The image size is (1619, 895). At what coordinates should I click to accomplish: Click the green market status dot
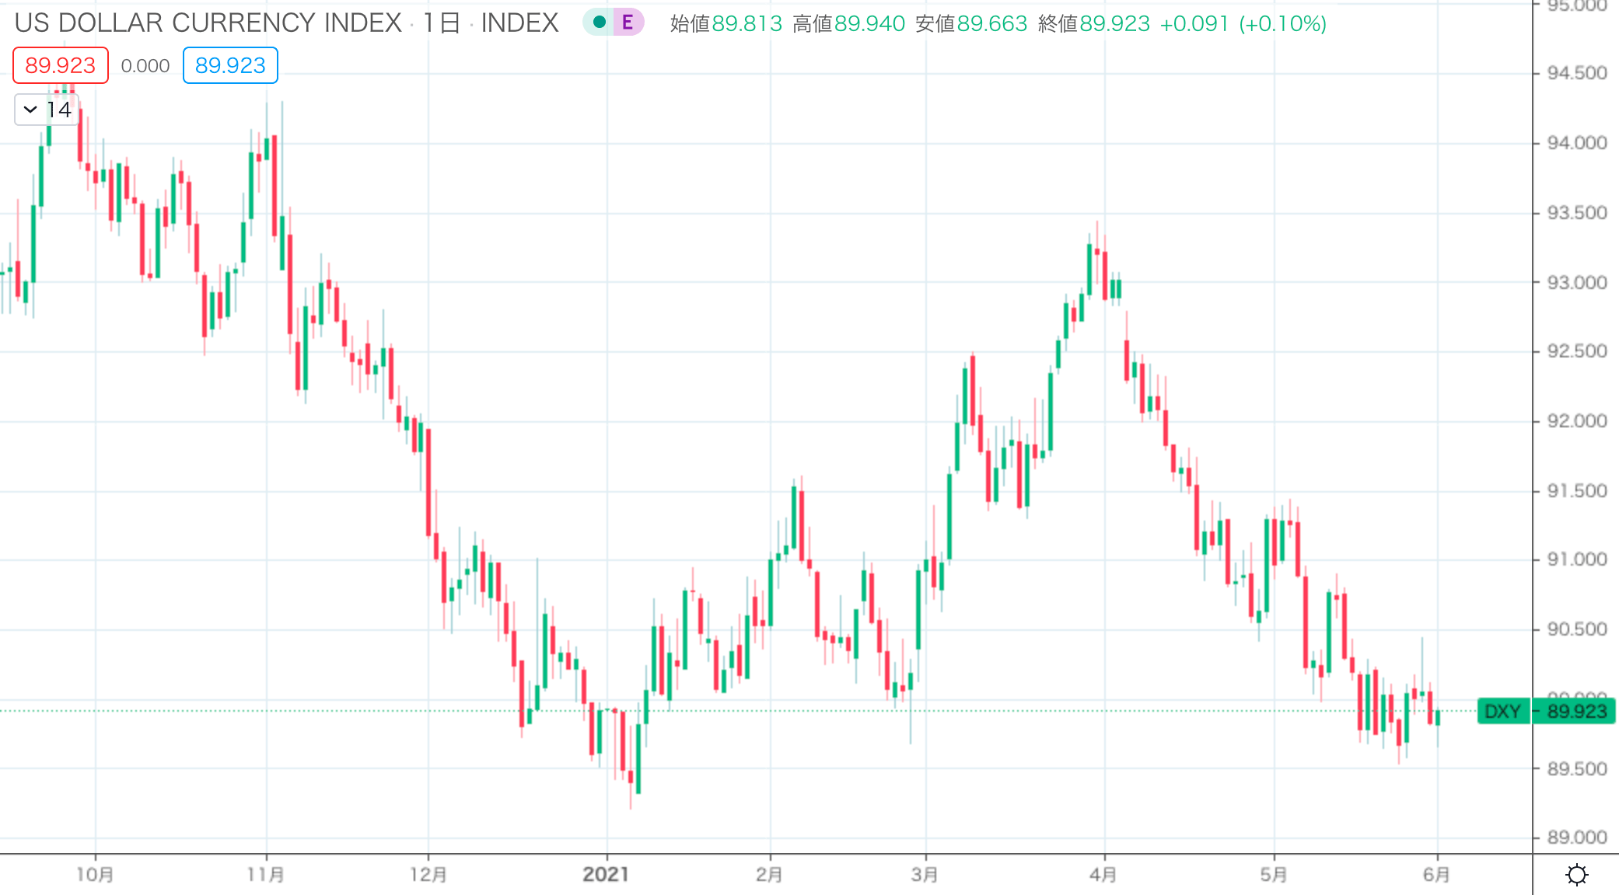coord(599,23)
